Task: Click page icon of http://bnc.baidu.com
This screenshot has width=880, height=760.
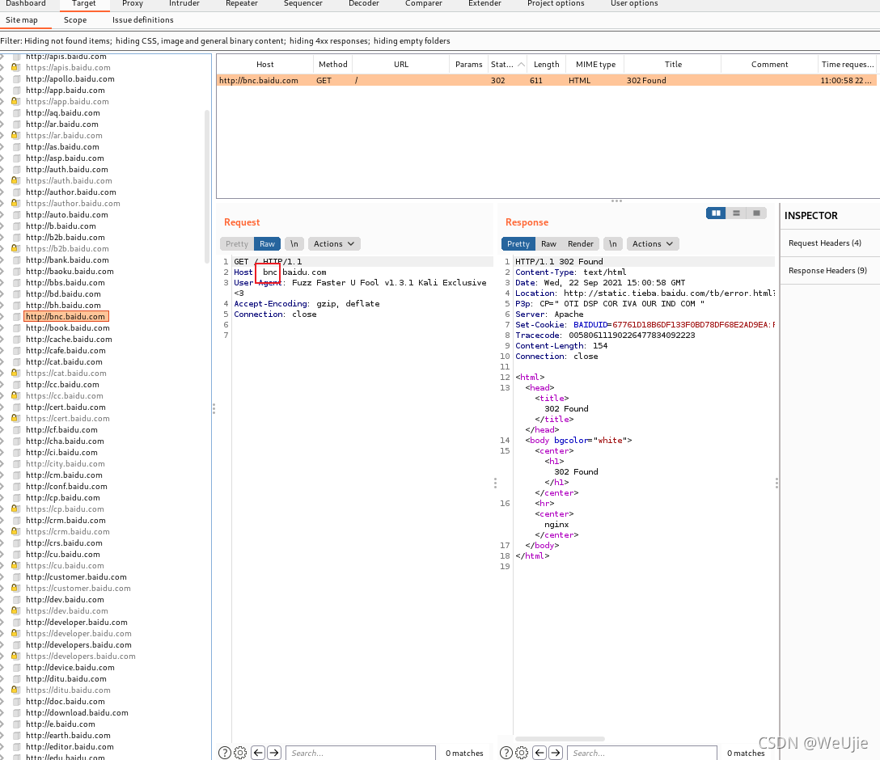Action: [x=16, y=316]
